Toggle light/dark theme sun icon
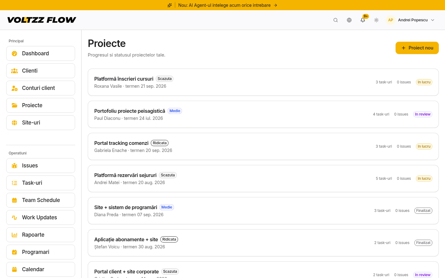Screen dimensions: 445x278 (x=376, y=20)
